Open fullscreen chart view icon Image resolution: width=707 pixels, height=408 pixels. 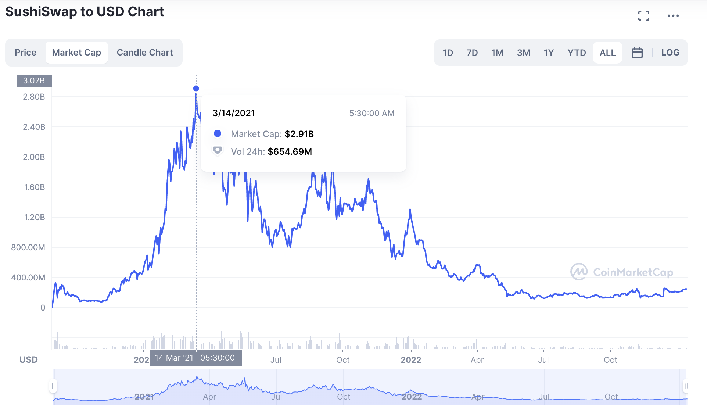643,16
